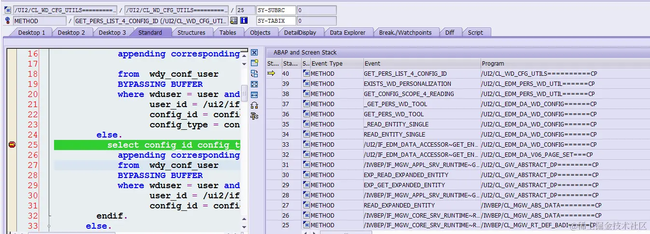The image size is (650, 234).
Task: Open the Data Explorer tab
Action: [348, 32]
